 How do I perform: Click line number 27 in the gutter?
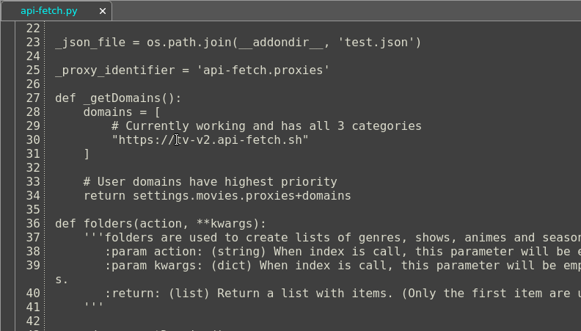32,98
